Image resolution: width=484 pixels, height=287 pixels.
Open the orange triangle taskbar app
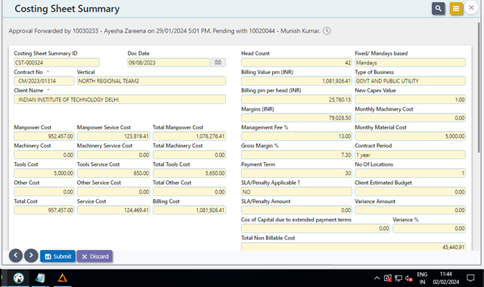62,279
